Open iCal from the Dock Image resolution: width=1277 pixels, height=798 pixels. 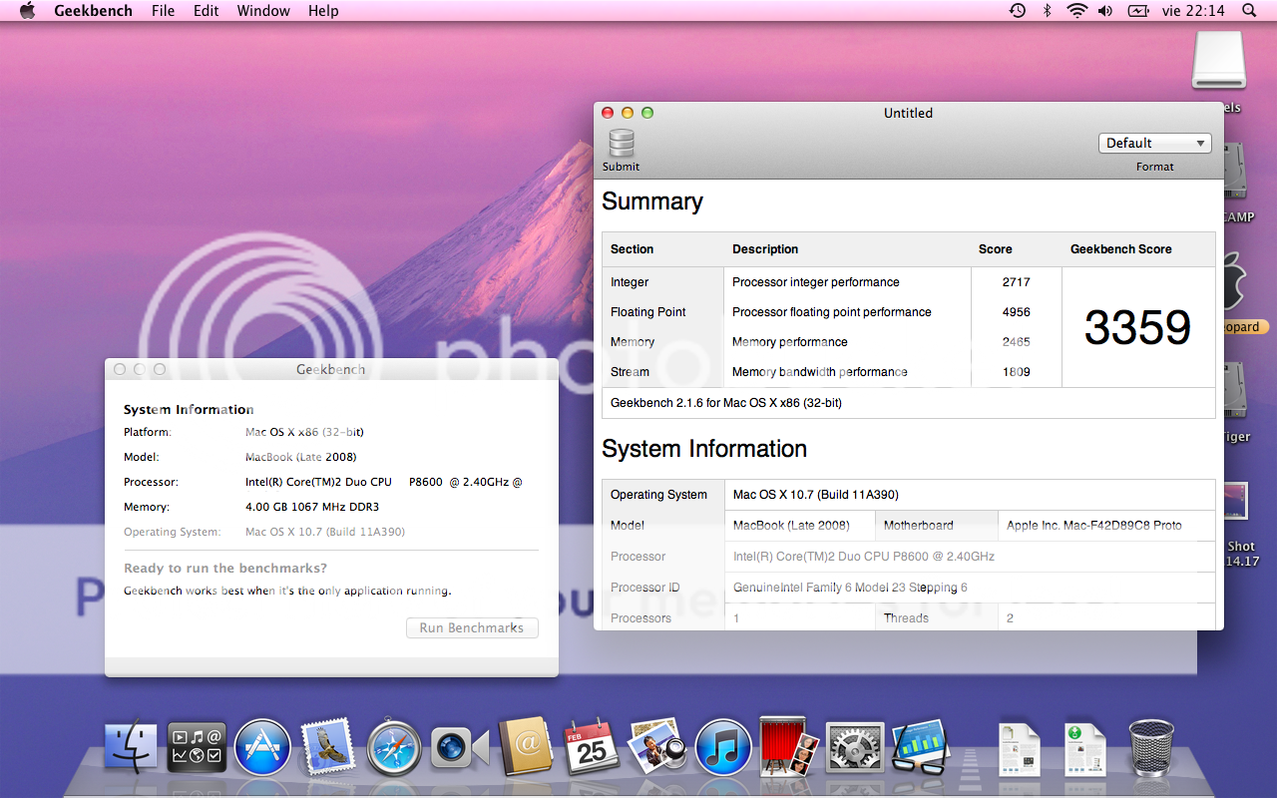coord(592,747)
